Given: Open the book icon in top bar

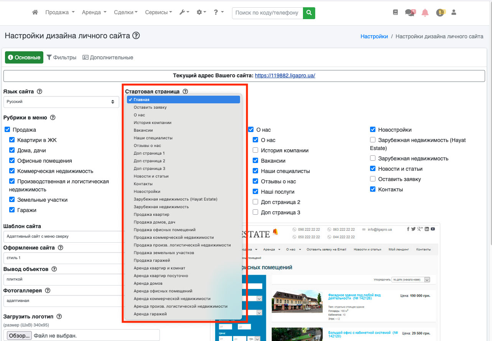Looking at the screenshot, I should [395, 13].
